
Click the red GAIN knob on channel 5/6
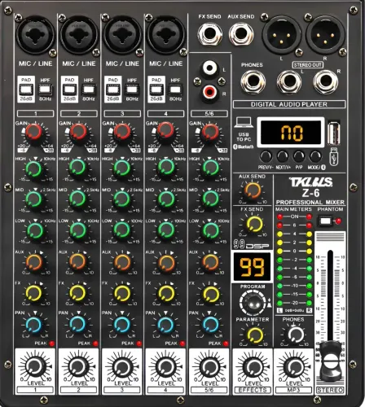(210, 133)
